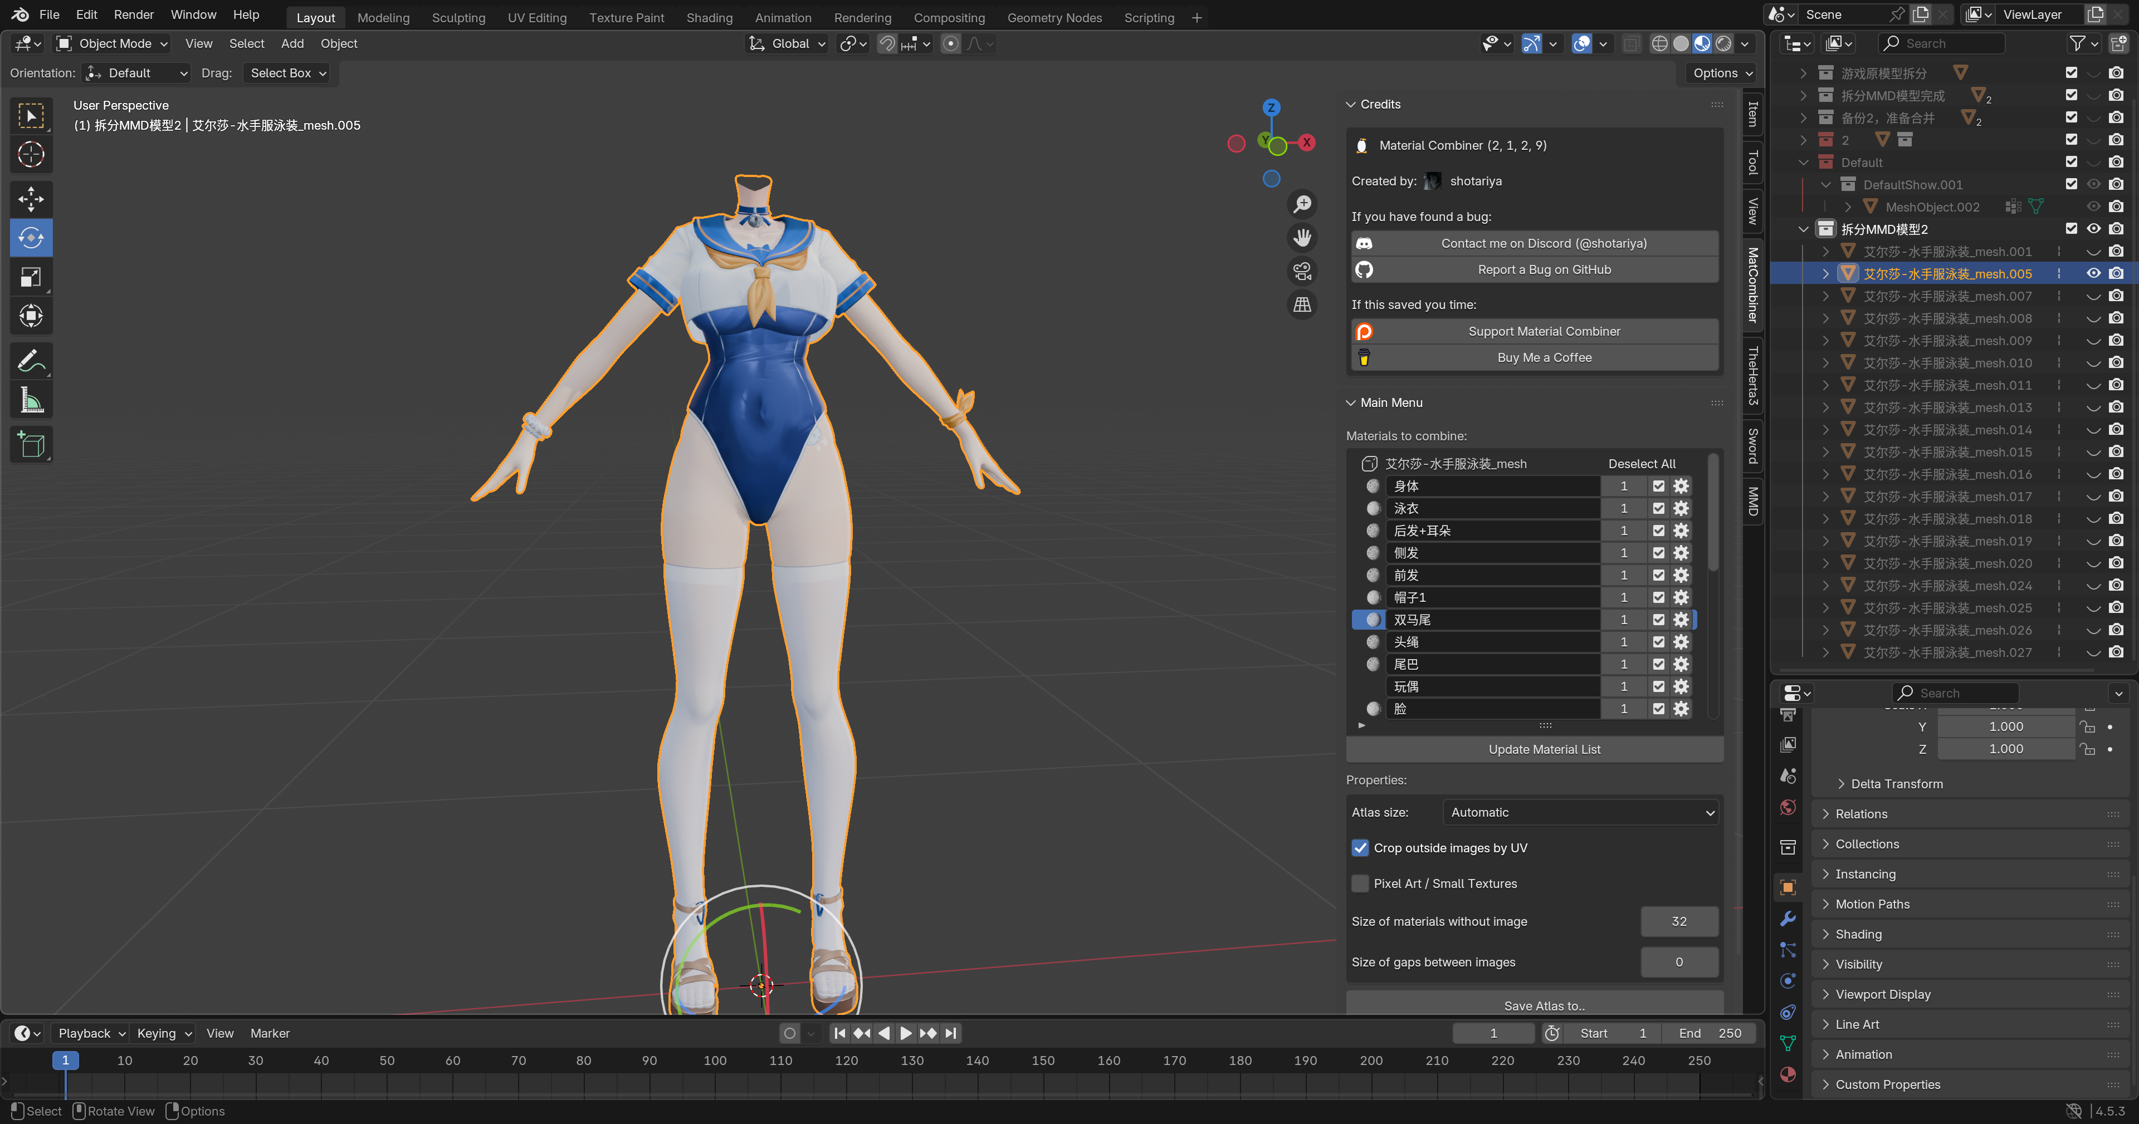The height and width of the screenshot is (1124, 2139).
Task: Open the Atlas size Automatic dropdown
Action: click(1580, 812)
